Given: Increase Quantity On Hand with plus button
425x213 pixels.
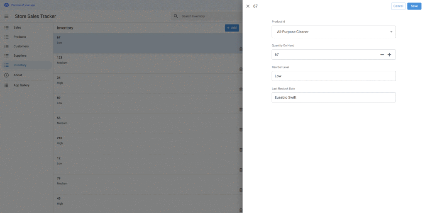Looking at the screenshot, I should coord(389,55).
